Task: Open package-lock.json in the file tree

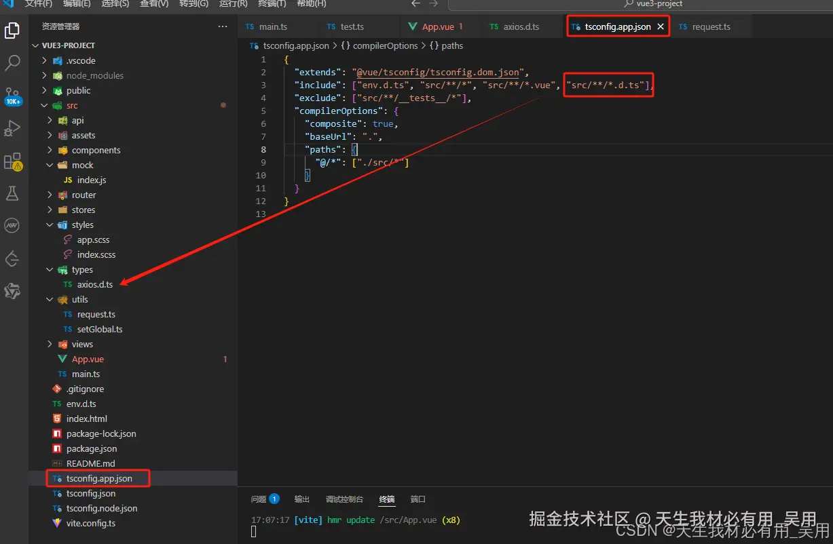Action: [133, 433]
